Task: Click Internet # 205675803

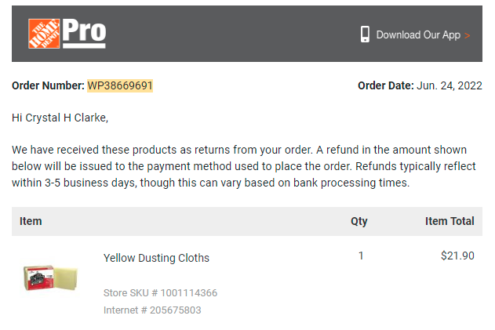Action: [x=152, y=310]
